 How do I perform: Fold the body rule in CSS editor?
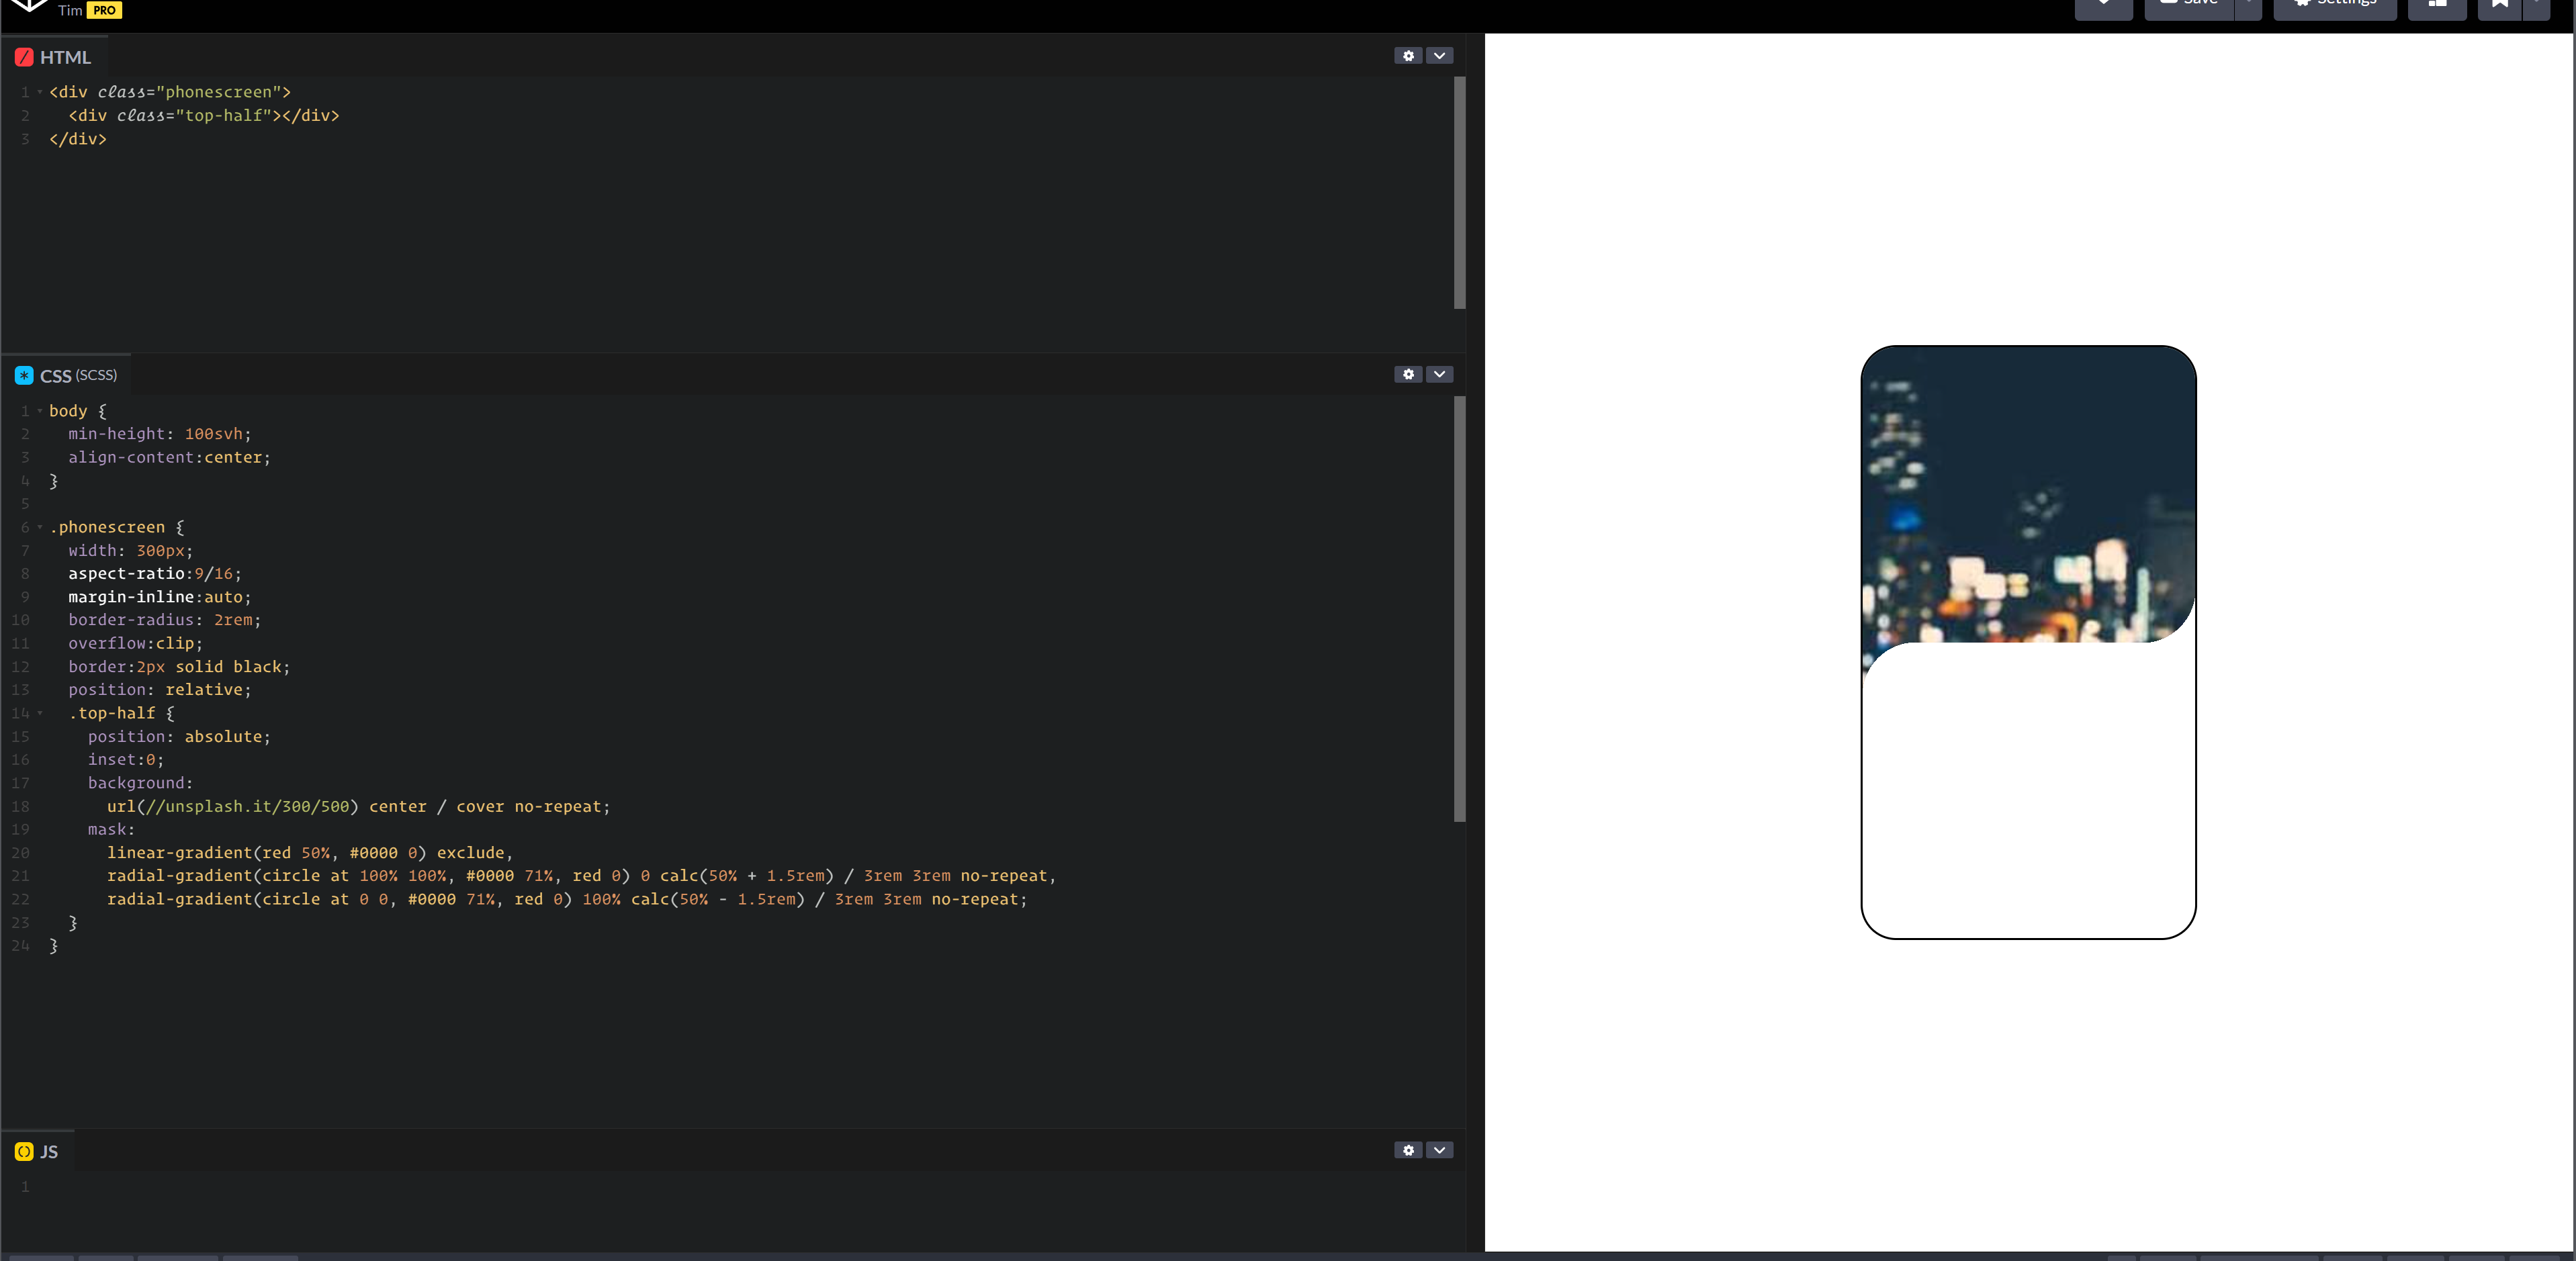(x=40, y=411)
